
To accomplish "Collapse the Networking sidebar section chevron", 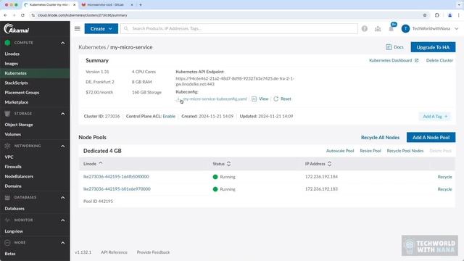I will [63, 146].
